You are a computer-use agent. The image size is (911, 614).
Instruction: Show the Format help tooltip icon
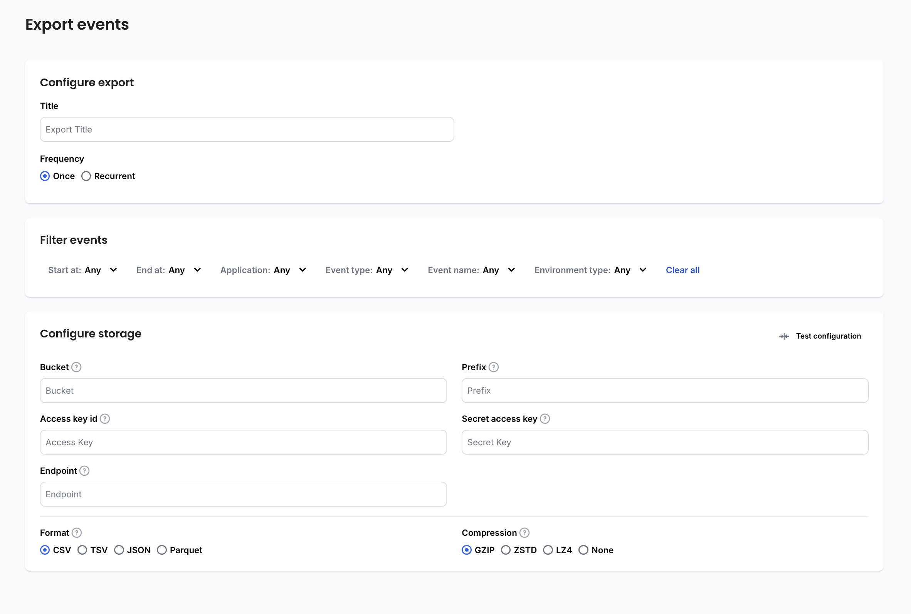click(x=77, y=533)
